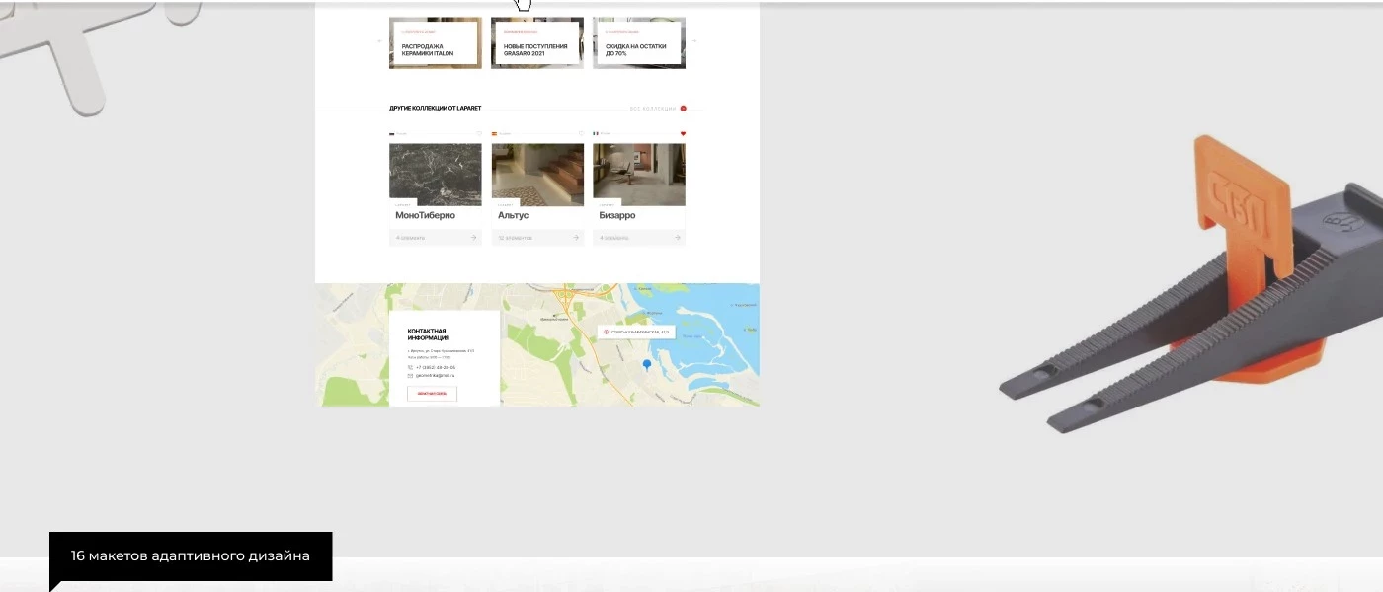Click the 16 макетов адаптивного дизайна label
Viewport: 1383px width, 592px height.
pos(191,556)
